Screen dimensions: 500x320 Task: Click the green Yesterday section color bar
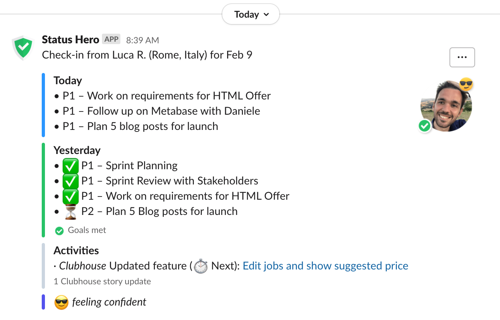[43, 190]
